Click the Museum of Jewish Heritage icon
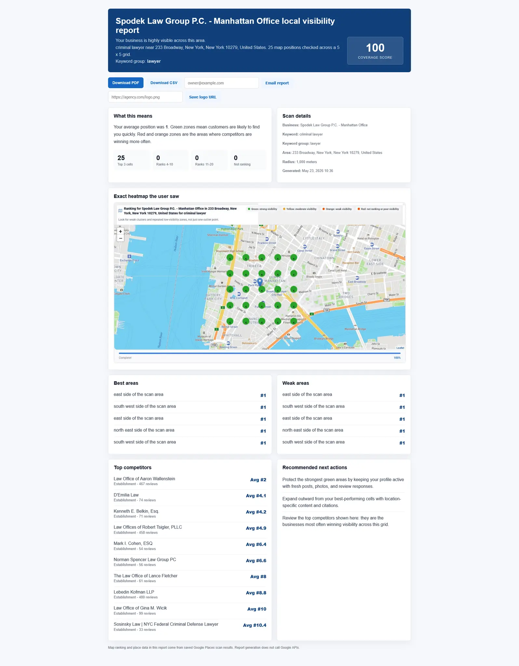The height and width of the screenshot is (666, 519). pyautogui.click(x=204, y=333)
